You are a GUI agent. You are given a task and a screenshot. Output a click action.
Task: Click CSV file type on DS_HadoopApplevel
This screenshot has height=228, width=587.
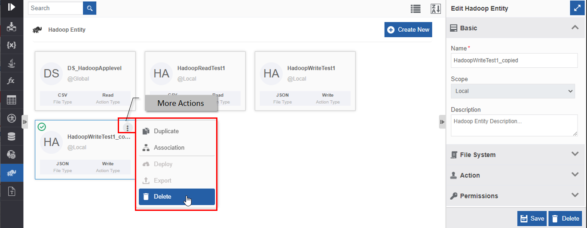click(x=62, y=95)
